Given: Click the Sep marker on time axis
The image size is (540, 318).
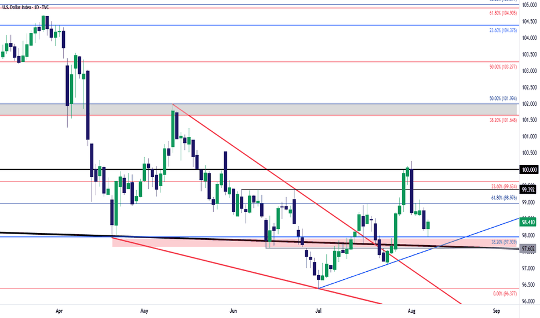Looking at the screenshot, I should 497,311.
